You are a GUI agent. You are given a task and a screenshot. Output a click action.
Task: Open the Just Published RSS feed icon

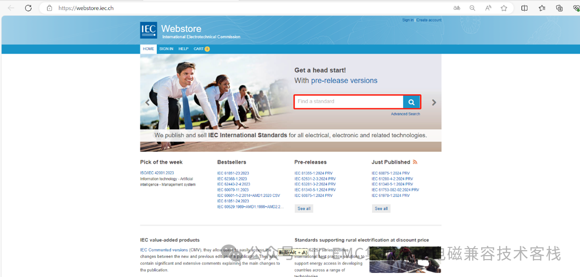tap(415, 162)
